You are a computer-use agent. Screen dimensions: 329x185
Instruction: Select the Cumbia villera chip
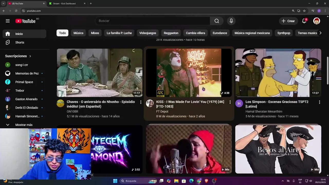point(196,33)
